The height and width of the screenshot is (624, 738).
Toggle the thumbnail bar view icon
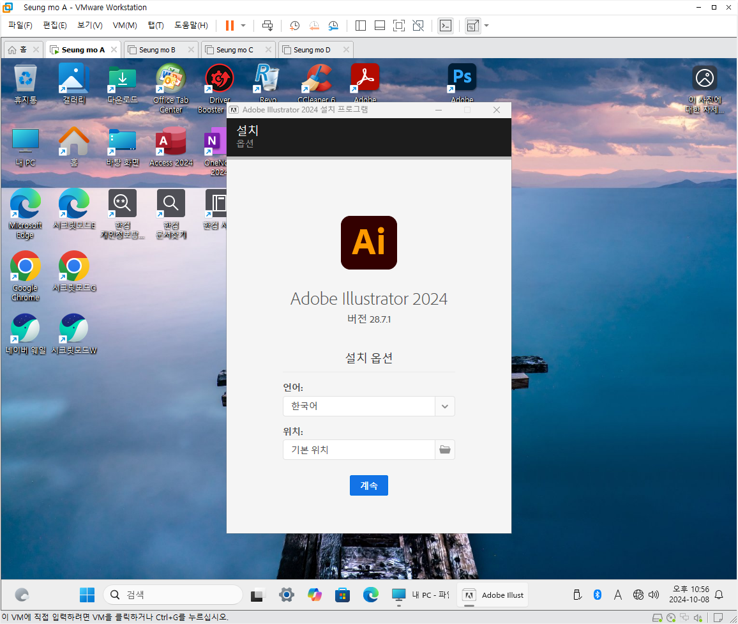380,26
